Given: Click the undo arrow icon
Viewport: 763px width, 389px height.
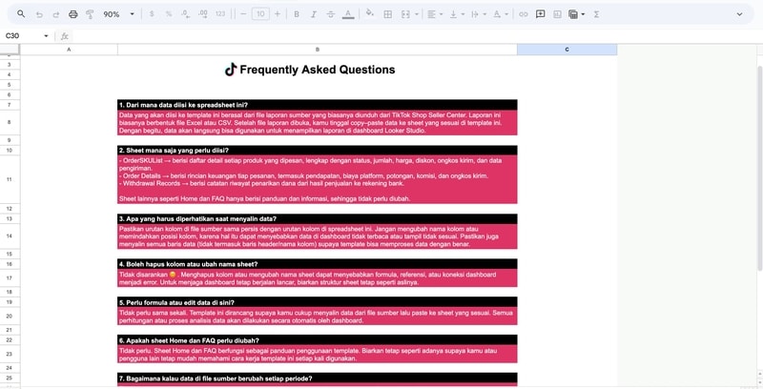Looking at the screenshot, I should click(39, 14).
